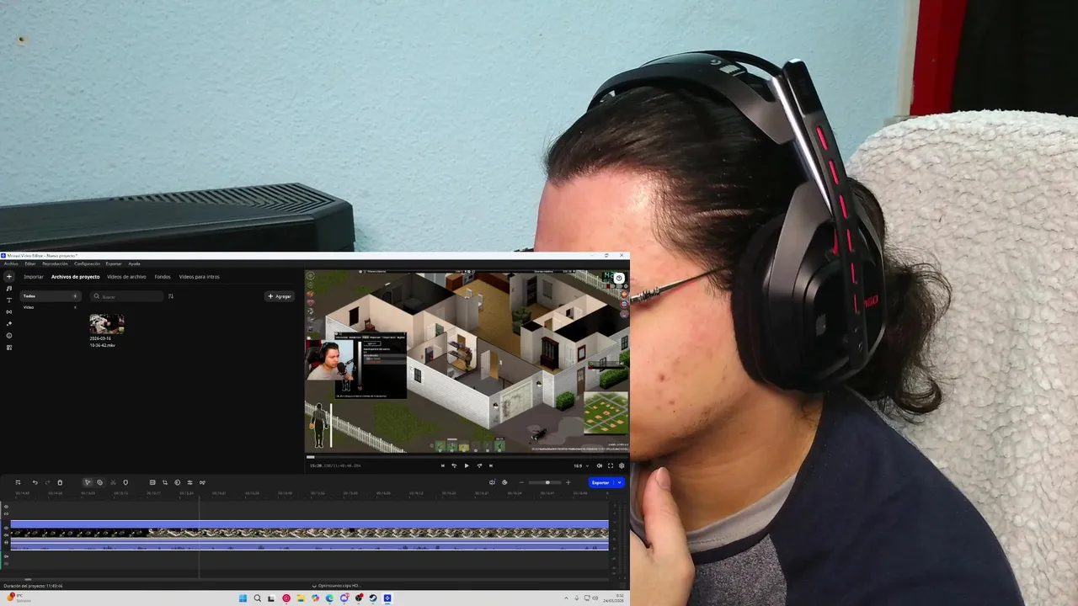Screen dimensions: 1078x606
Task: Skip to next clip in preview controls
Action: coord(491,465)
